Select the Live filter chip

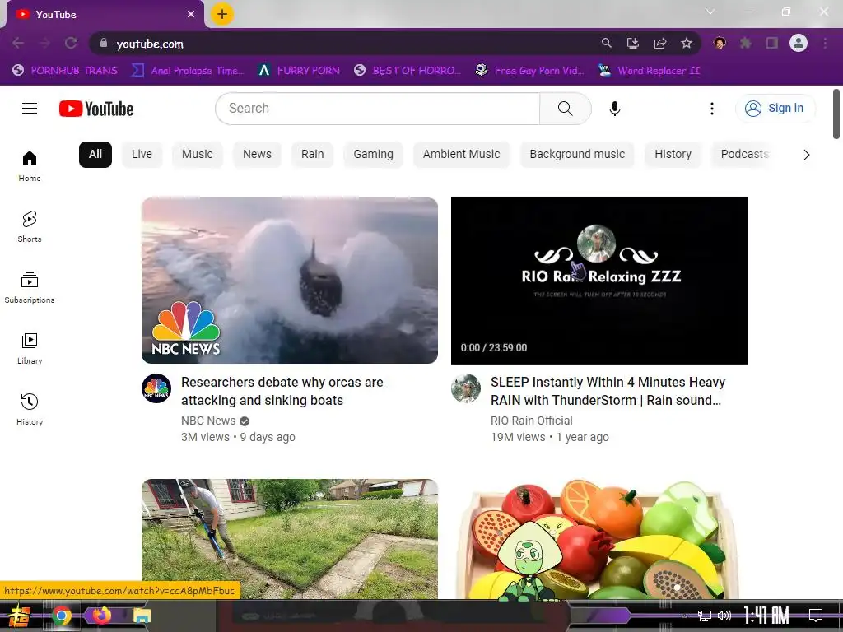coord(142,155)
